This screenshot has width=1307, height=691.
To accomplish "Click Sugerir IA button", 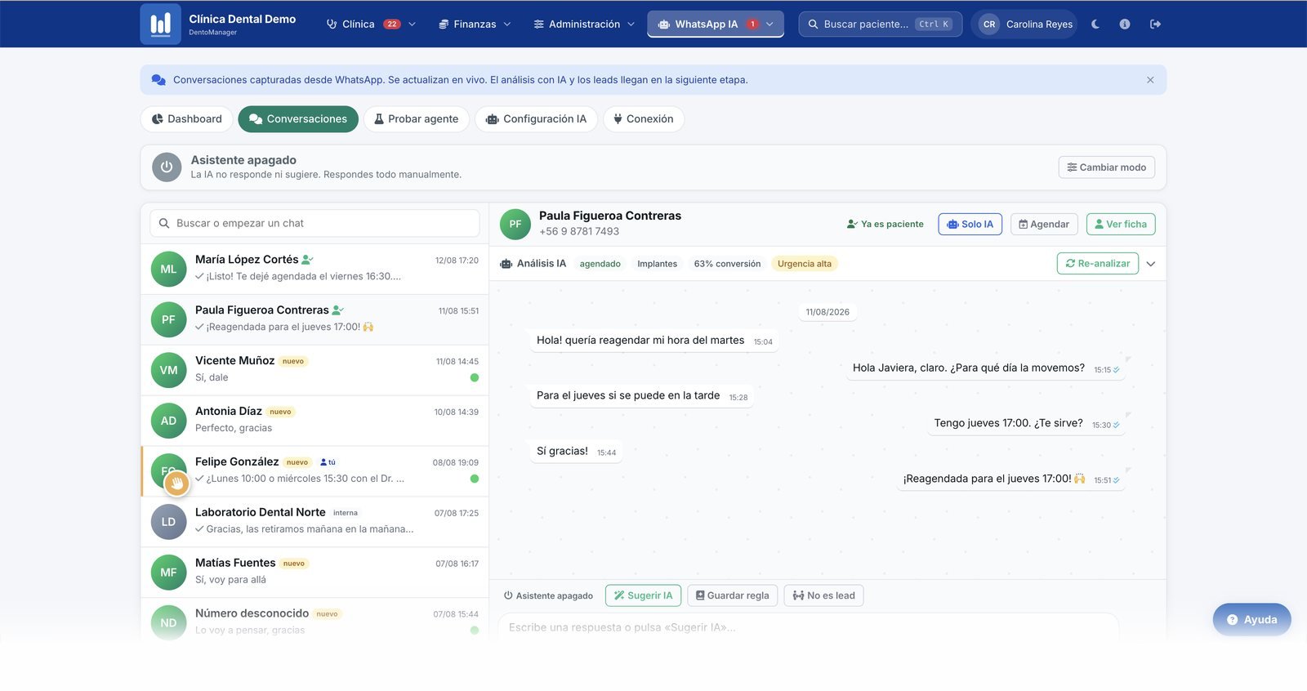I will click(x=644, y=595).
